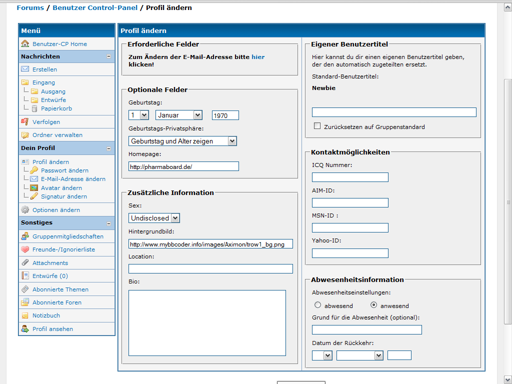This screenshot has width=512, height=384.
Task: Click the birth year field showing 1970
Action: coord(225,115)
